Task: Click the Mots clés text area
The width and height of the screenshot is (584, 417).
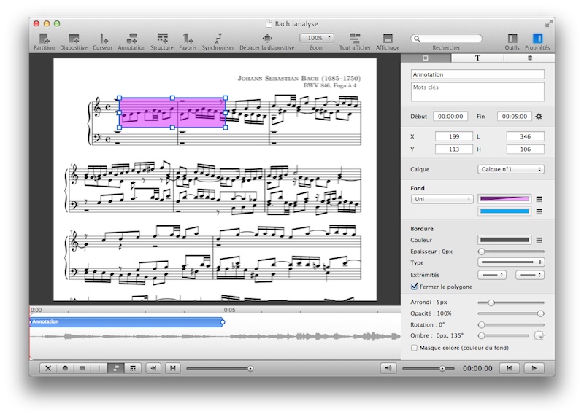Action: (x=477, y=92)
